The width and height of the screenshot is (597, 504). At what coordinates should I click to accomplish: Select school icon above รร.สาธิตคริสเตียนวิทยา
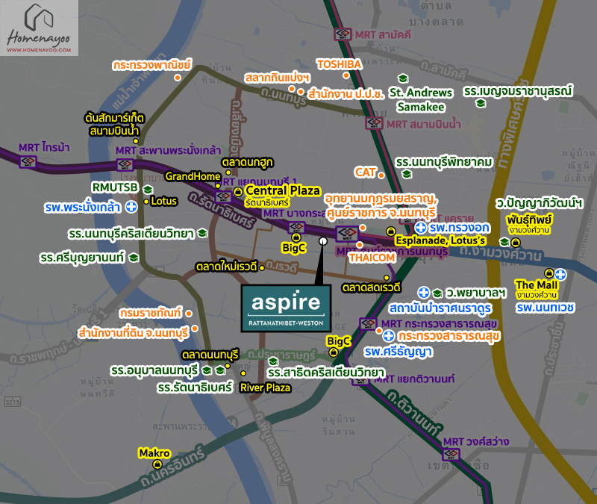[x=273, y=361]
